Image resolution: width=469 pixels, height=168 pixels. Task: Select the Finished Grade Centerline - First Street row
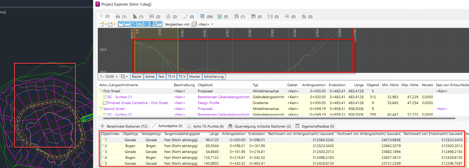[138, 103]
